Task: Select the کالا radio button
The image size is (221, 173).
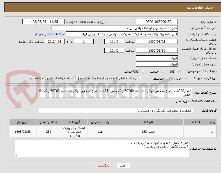Action: point(179,71)
